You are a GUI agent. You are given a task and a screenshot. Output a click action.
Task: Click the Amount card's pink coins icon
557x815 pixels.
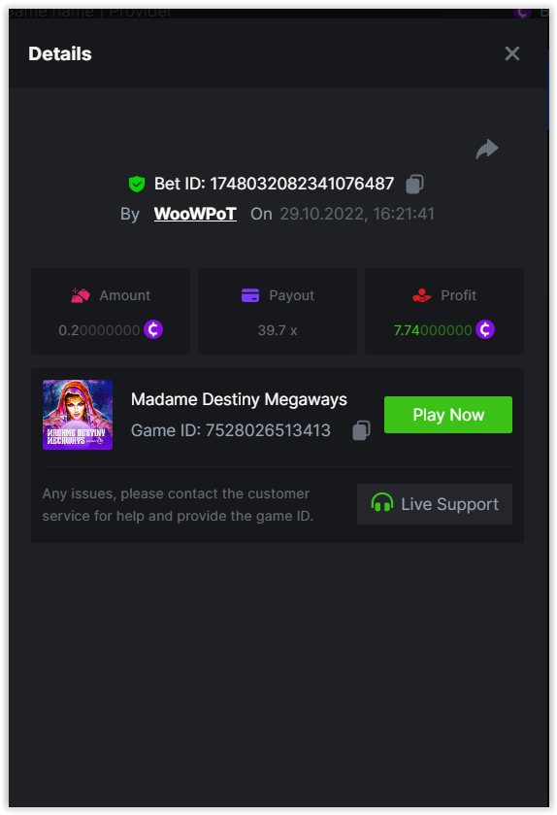coord(81,295)
